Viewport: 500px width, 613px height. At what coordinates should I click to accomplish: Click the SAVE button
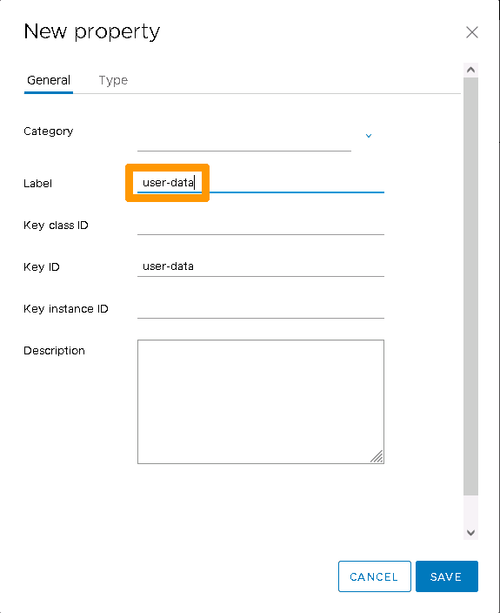447,576
